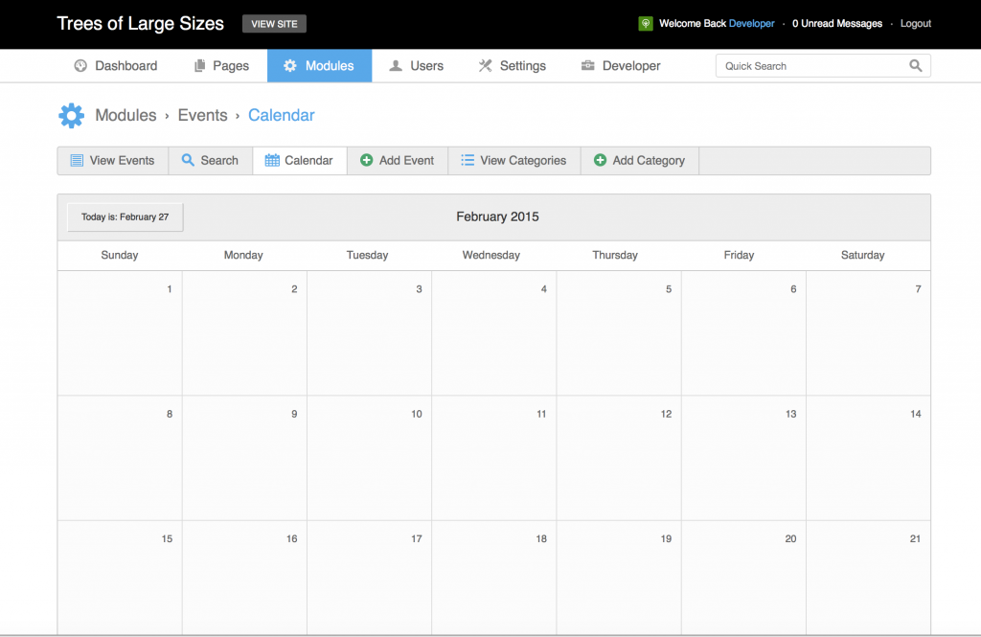Screen dimensions: 981x637
Task: Click Add Event in the toolbar
Action: [x=398, y=161]
